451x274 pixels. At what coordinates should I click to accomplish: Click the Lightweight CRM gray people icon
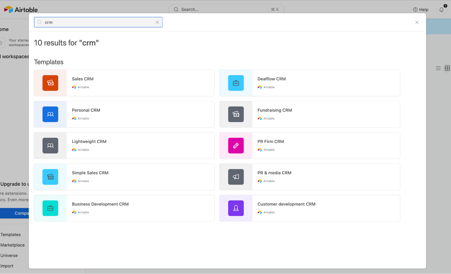[50, 146]
